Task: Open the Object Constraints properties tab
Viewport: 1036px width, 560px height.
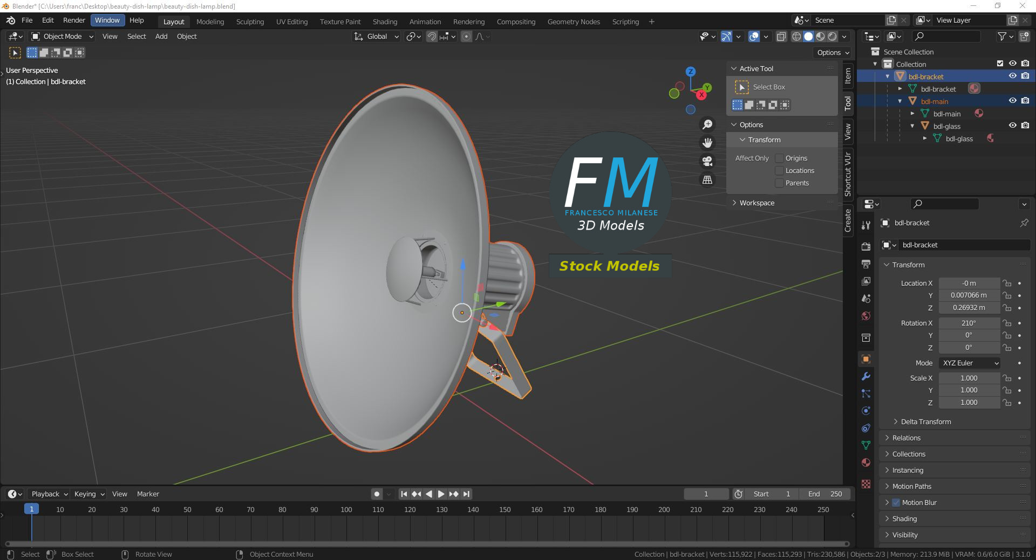Action: click(x=866, y=428)
